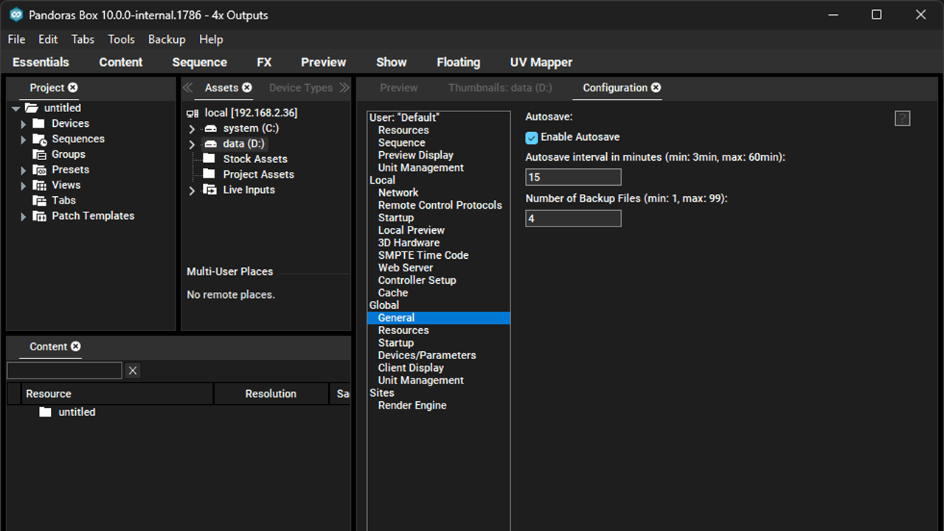Viewport: 944px width, 531px height.
Task: Expand the Patch Templates node
Action: [x=24, y=217]
